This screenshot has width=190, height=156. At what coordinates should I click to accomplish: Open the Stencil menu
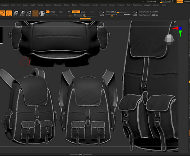pos(104,5)
